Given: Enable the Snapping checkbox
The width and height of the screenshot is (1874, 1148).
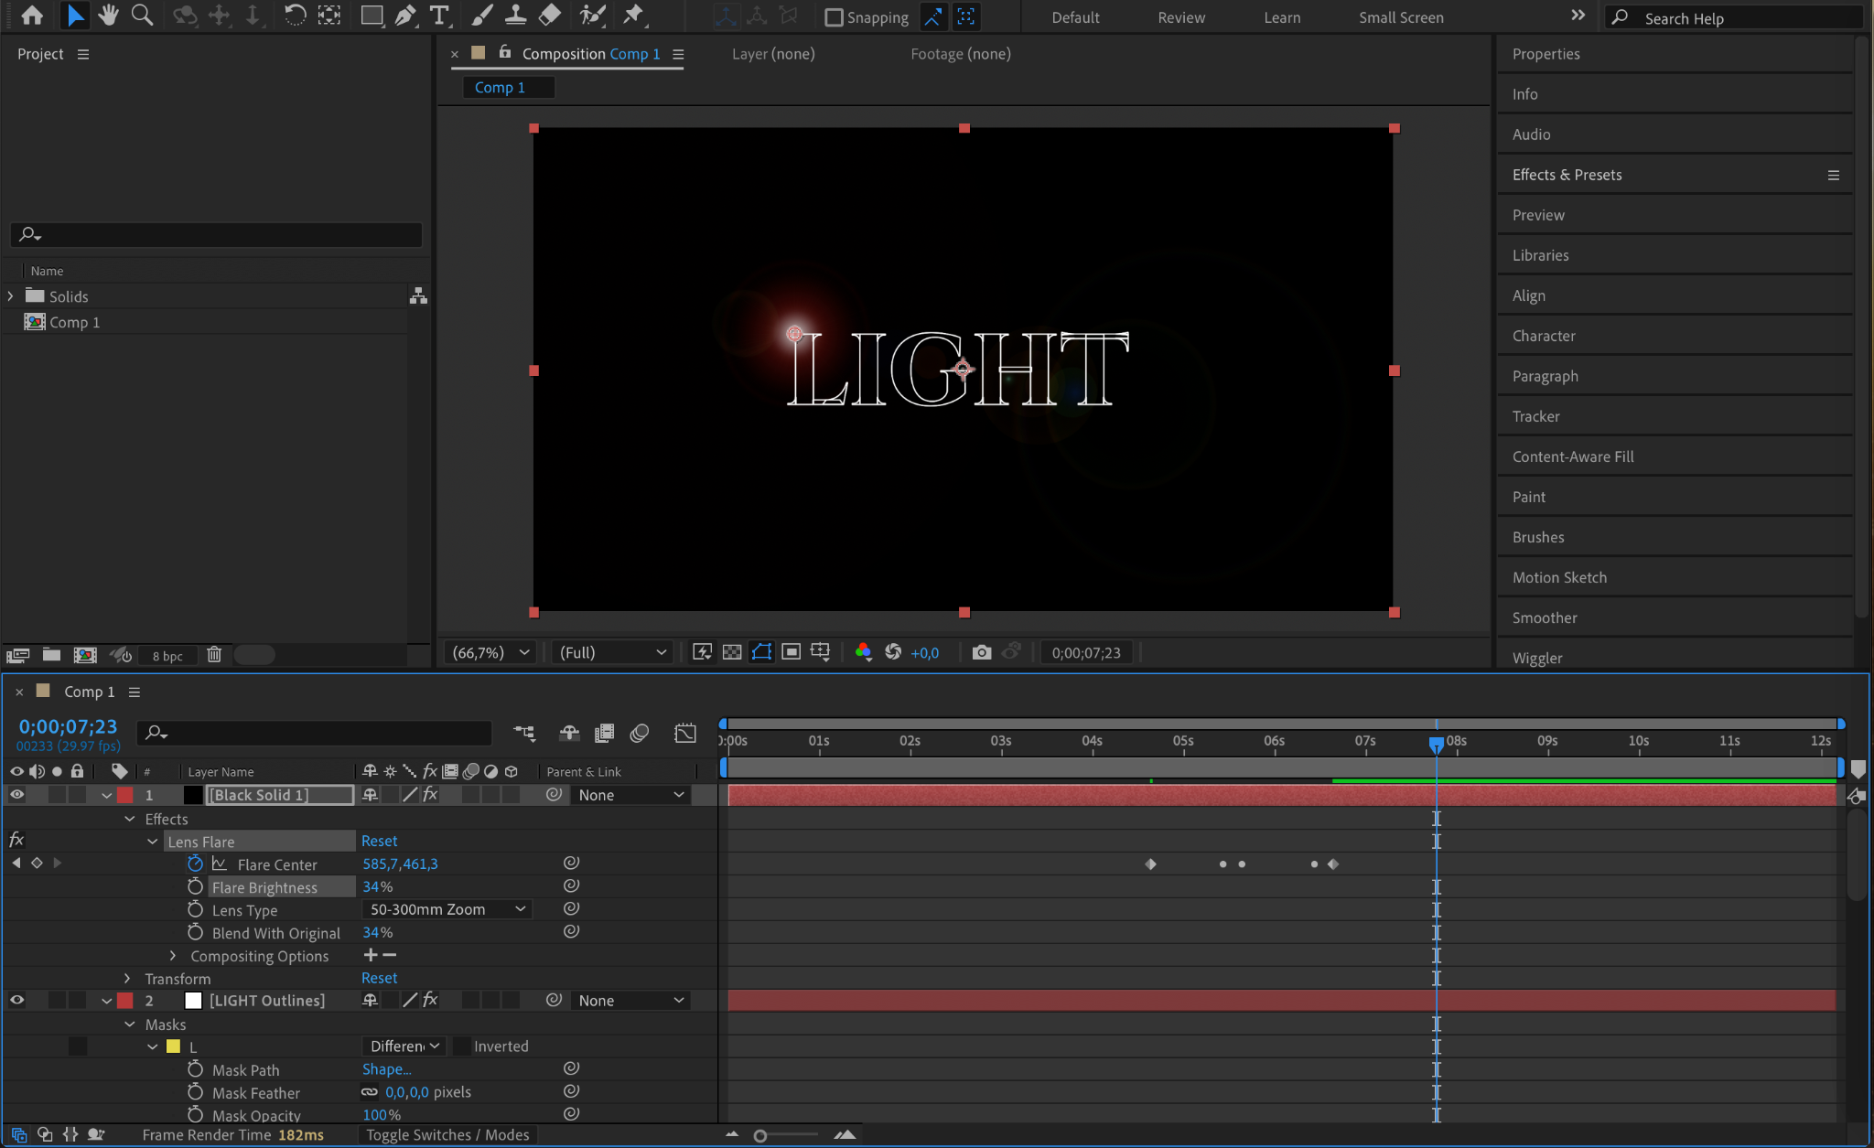Looking at the screenshot, I should point(834,17).
